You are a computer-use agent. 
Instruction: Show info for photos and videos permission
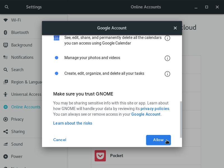[167, 58]
